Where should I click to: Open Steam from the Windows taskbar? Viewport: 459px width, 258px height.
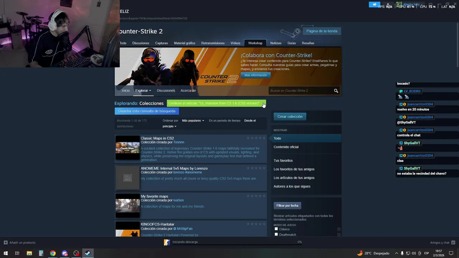[87, 253]
